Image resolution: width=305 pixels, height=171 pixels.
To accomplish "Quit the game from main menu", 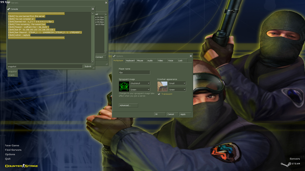I will coord(8,159).
